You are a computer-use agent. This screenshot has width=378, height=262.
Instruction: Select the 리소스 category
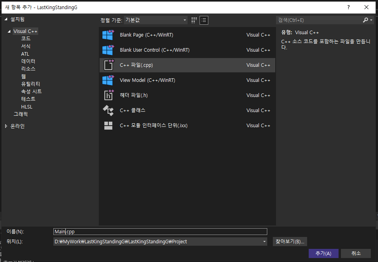[28, 69]
